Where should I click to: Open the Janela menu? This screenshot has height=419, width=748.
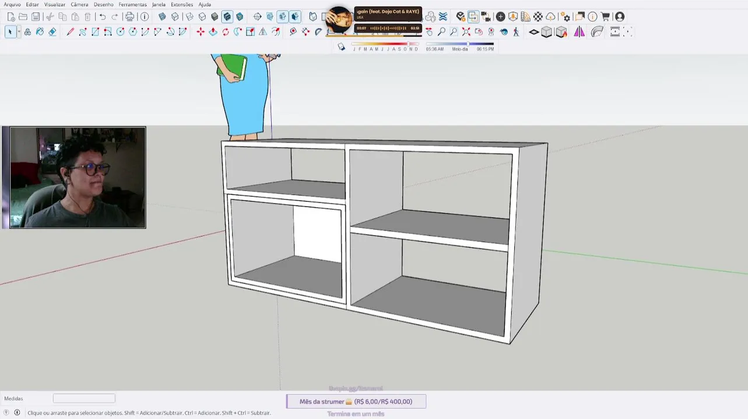[x=159, y=5]
